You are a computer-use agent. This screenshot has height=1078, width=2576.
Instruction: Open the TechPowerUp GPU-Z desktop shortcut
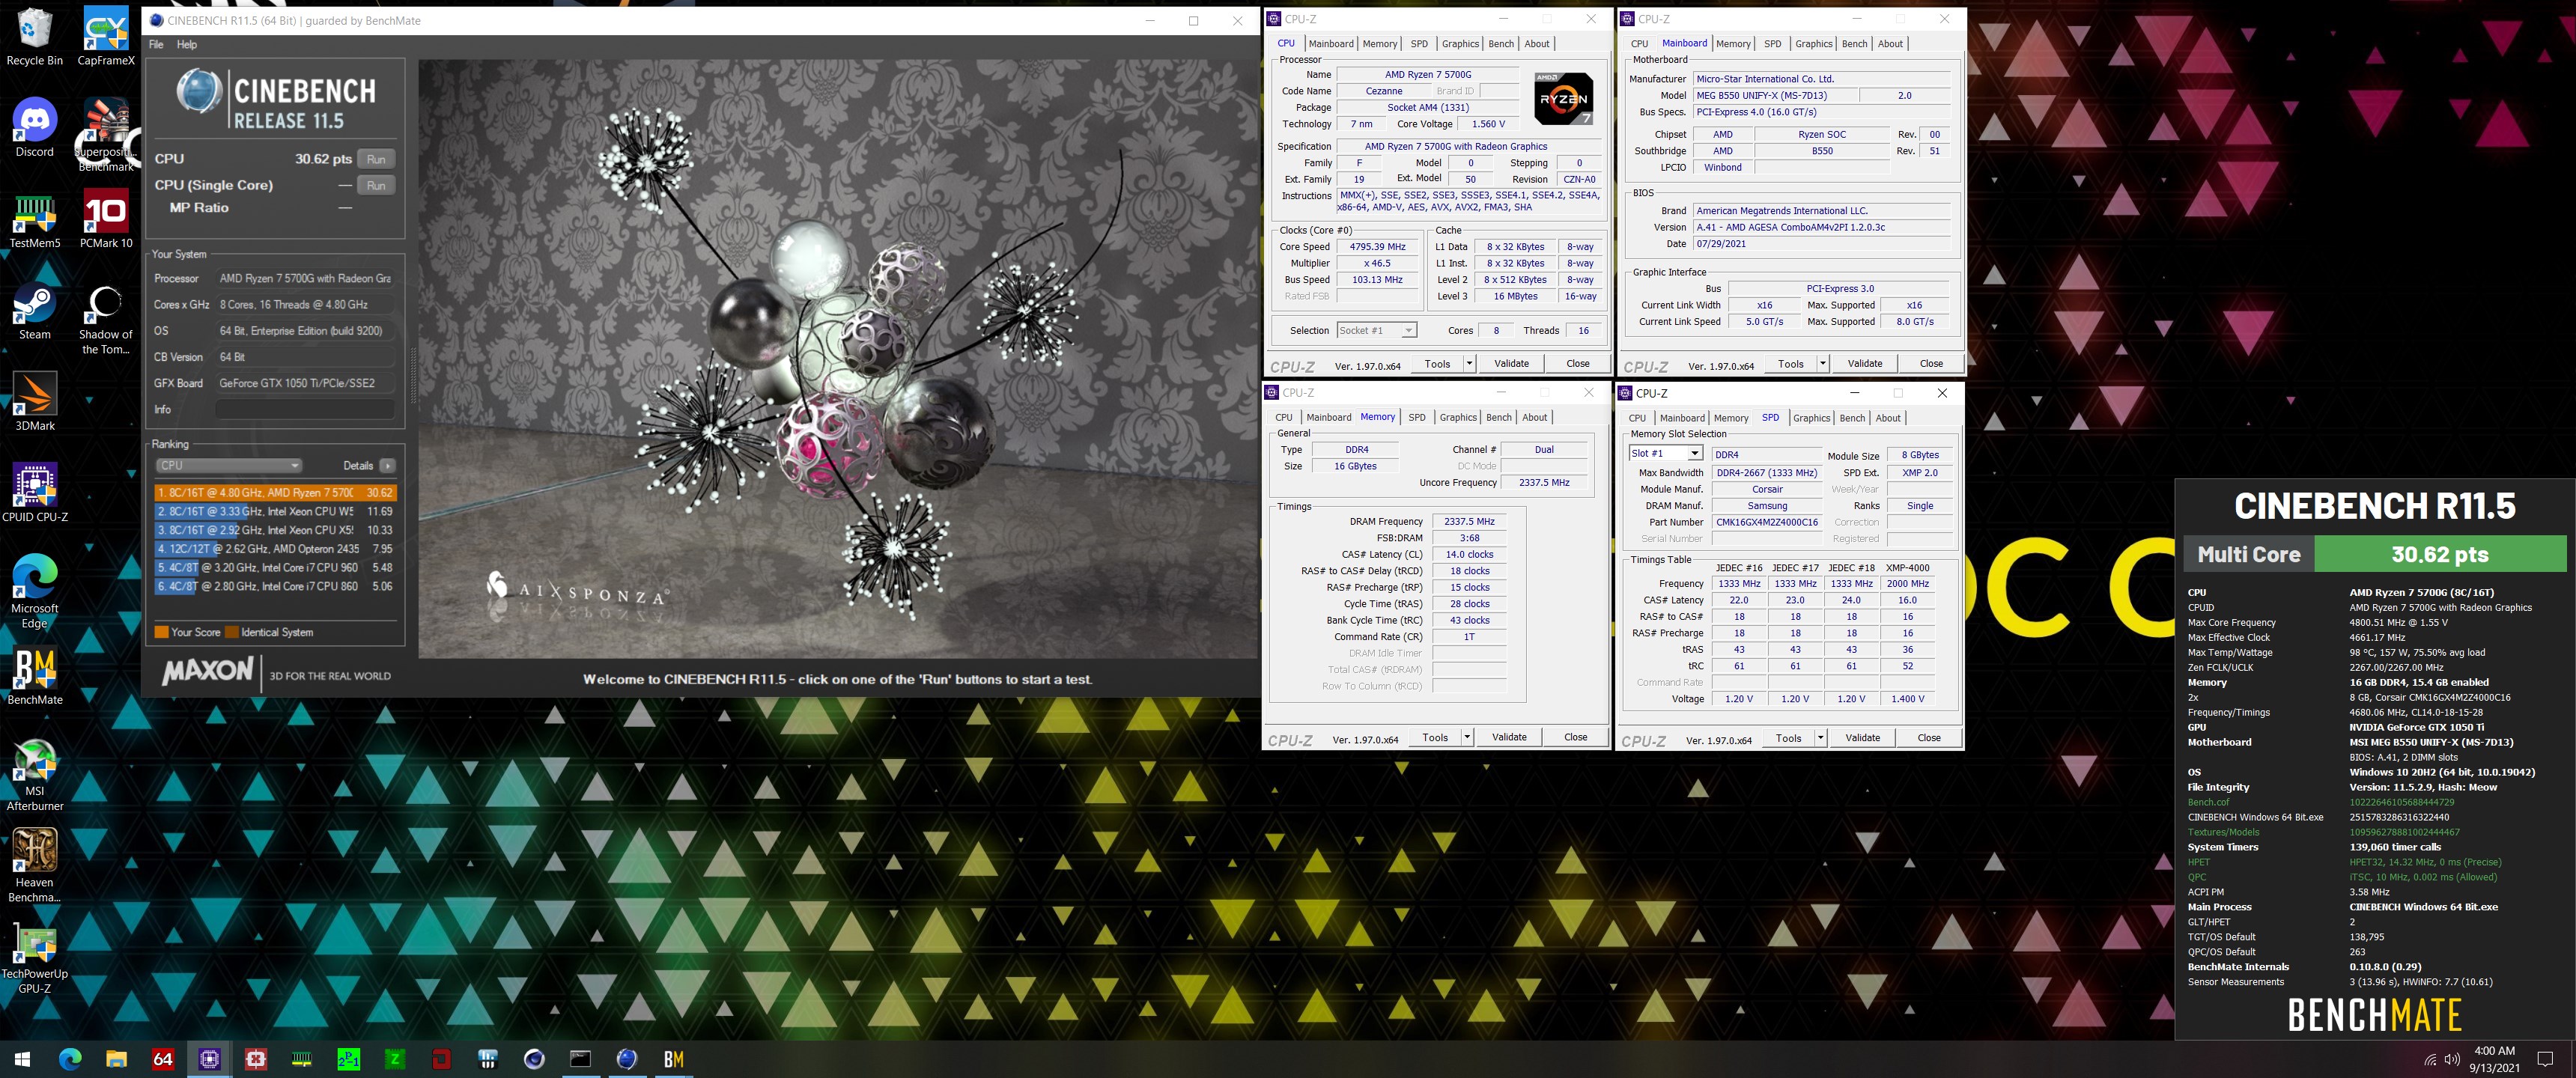point(34,958)
